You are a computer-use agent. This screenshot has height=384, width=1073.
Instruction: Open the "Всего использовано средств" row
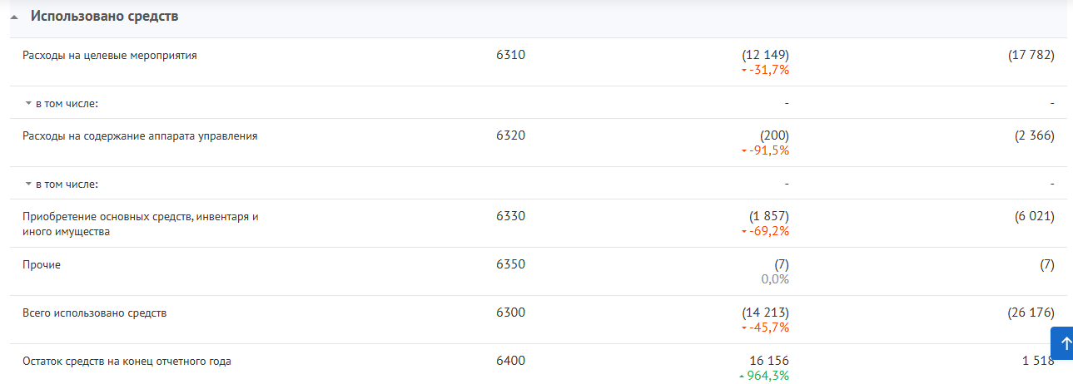click(x=95, y=313)
